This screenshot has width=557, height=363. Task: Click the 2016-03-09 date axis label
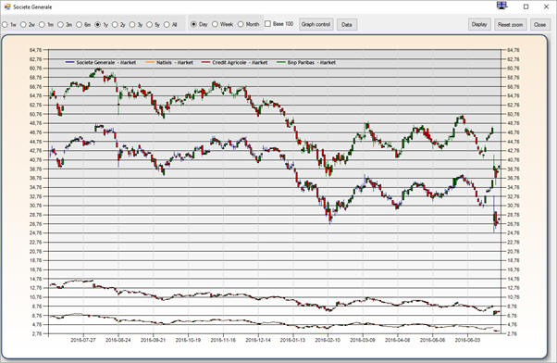coord(363,340)
